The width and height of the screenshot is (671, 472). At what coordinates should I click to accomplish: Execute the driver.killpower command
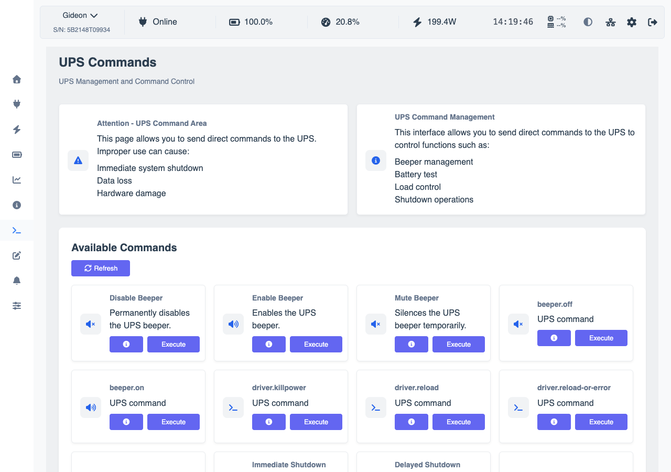coord(316,422)
